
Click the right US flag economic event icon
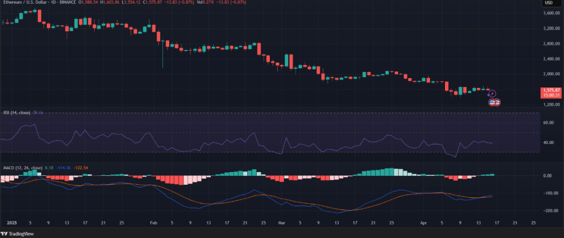[497, 102]
